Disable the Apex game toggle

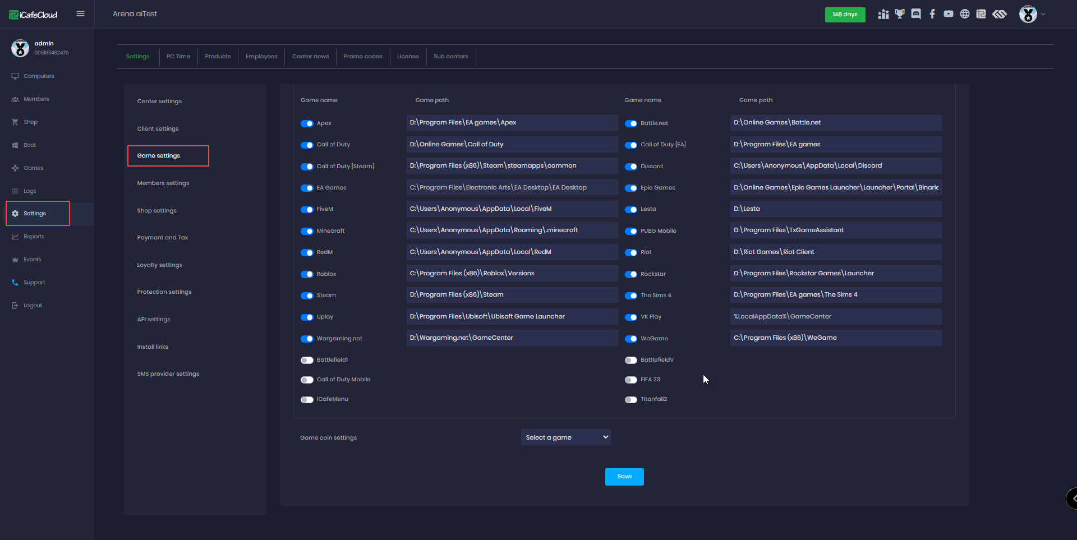tap(307, 123)
